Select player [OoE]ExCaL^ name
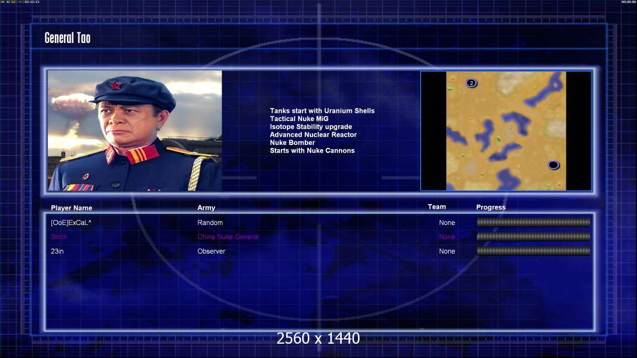Screen dimensions: 637x358 pyautogui.click(x=71, y=223)
